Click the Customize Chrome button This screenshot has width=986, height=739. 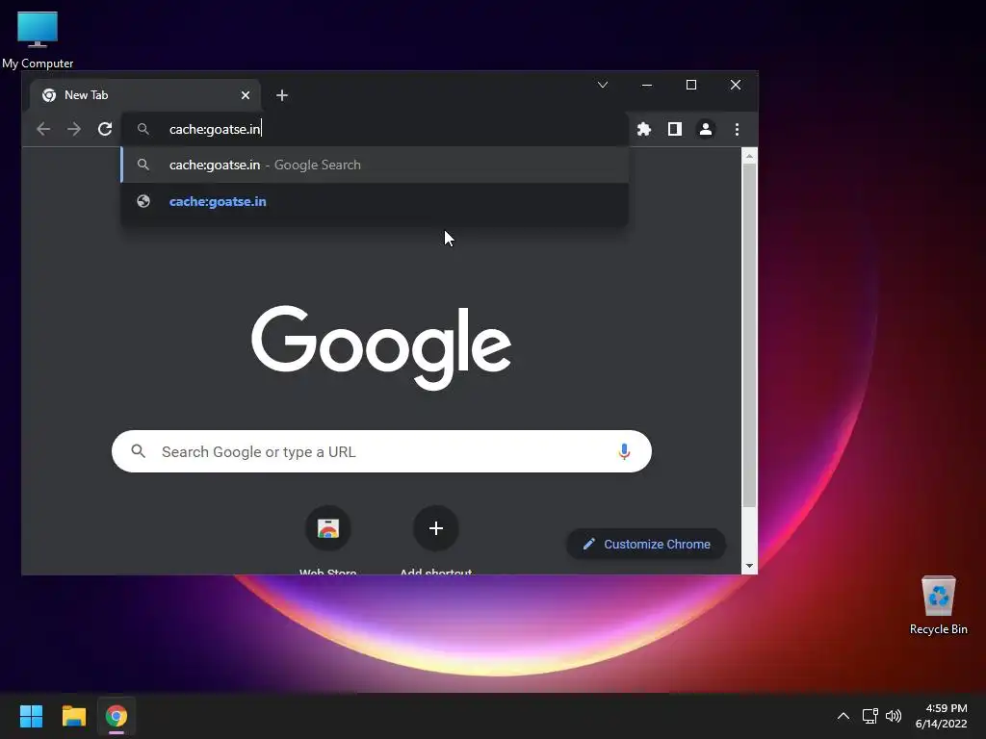[x=646, y=545]
